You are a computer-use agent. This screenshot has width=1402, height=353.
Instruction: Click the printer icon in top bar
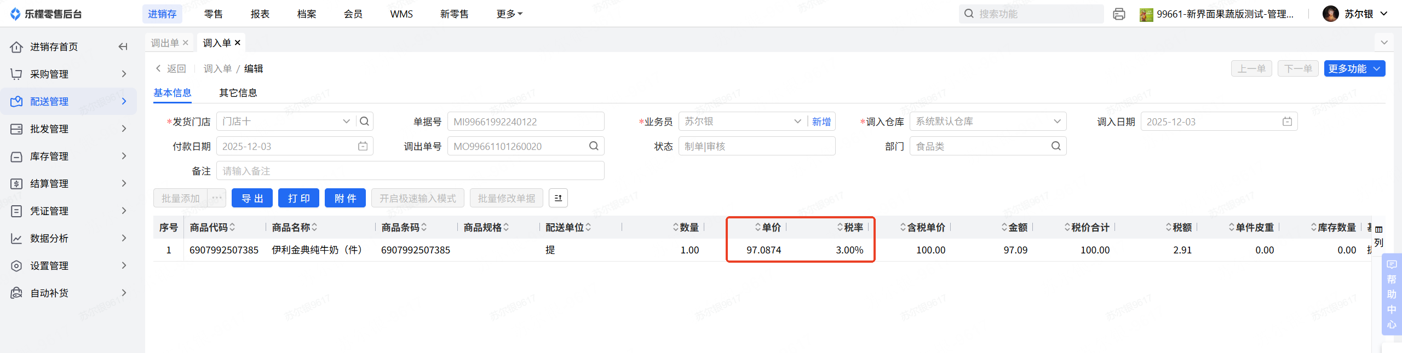1119,14
